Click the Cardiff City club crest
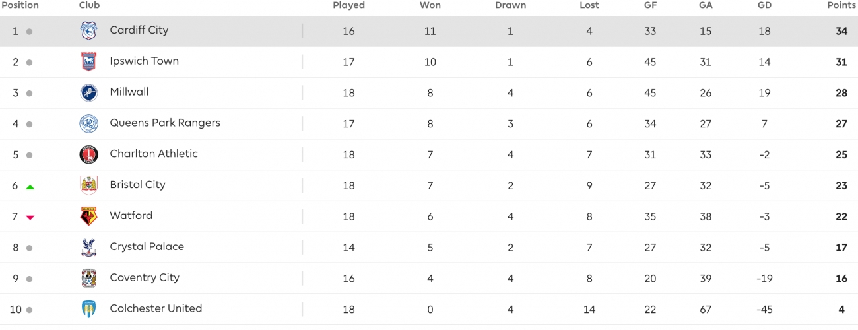This screenshot has width=858, height=330. click(x=88, y=31)
